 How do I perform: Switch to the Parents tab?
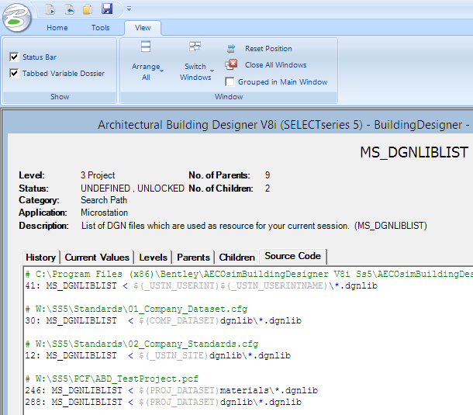point(193,258)
